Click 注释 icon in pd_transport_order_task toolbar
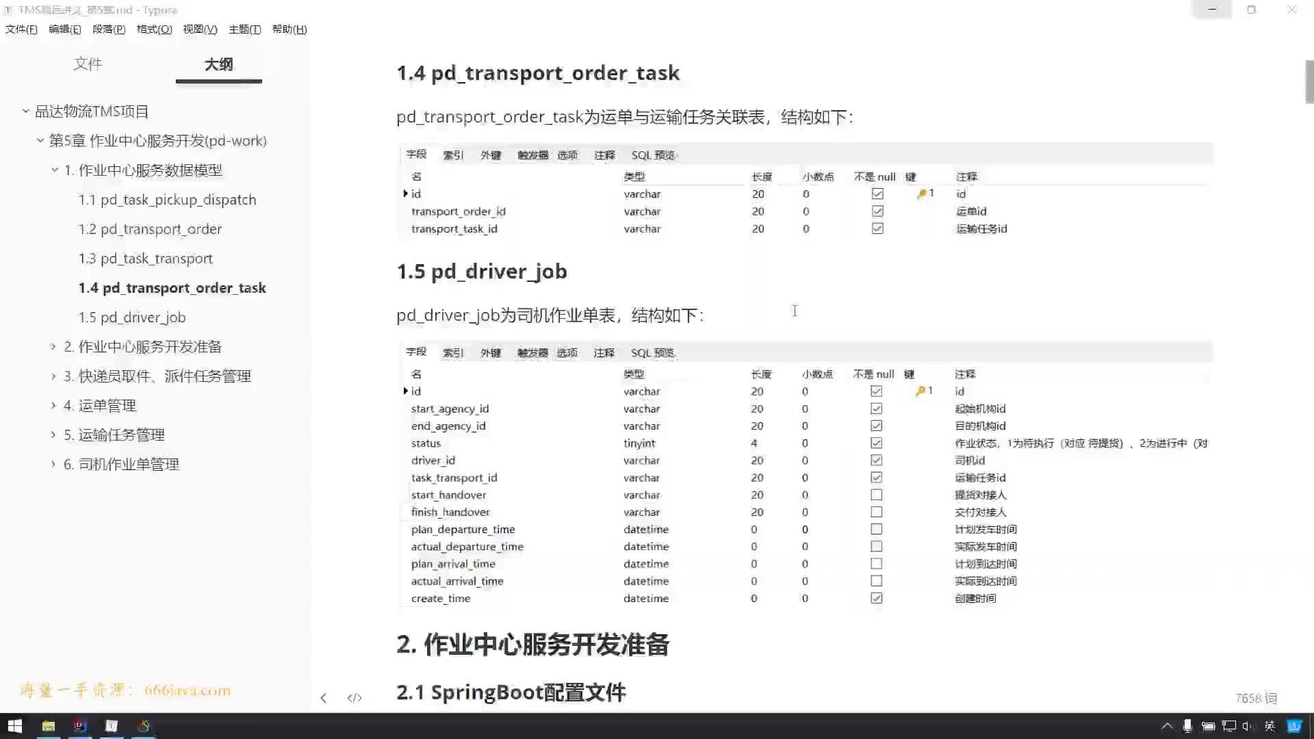The width and height of the screenshot is (1314, 739). point(603,154)
